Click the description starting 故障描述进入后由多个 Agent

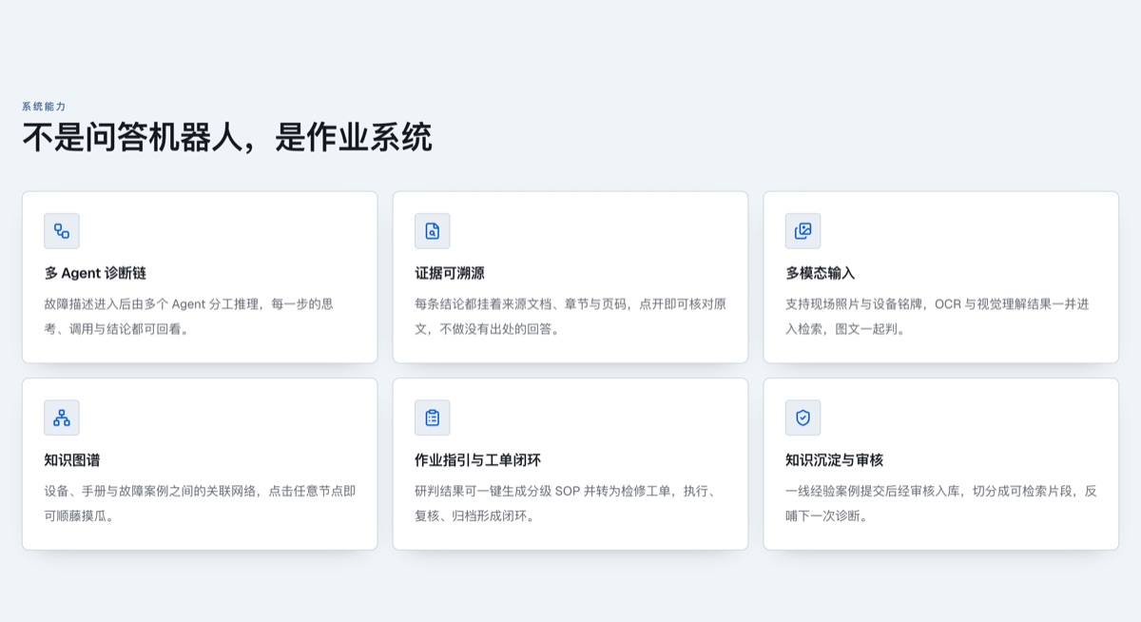pos(188,317)
